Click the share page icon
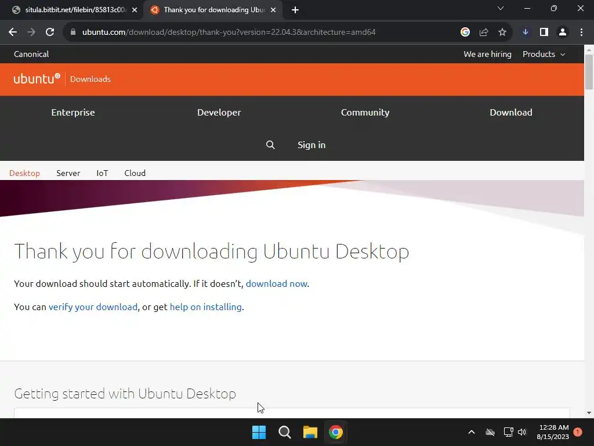Viewport: 594px width, 446px height. pyautogui.click(x=483, y=33)
